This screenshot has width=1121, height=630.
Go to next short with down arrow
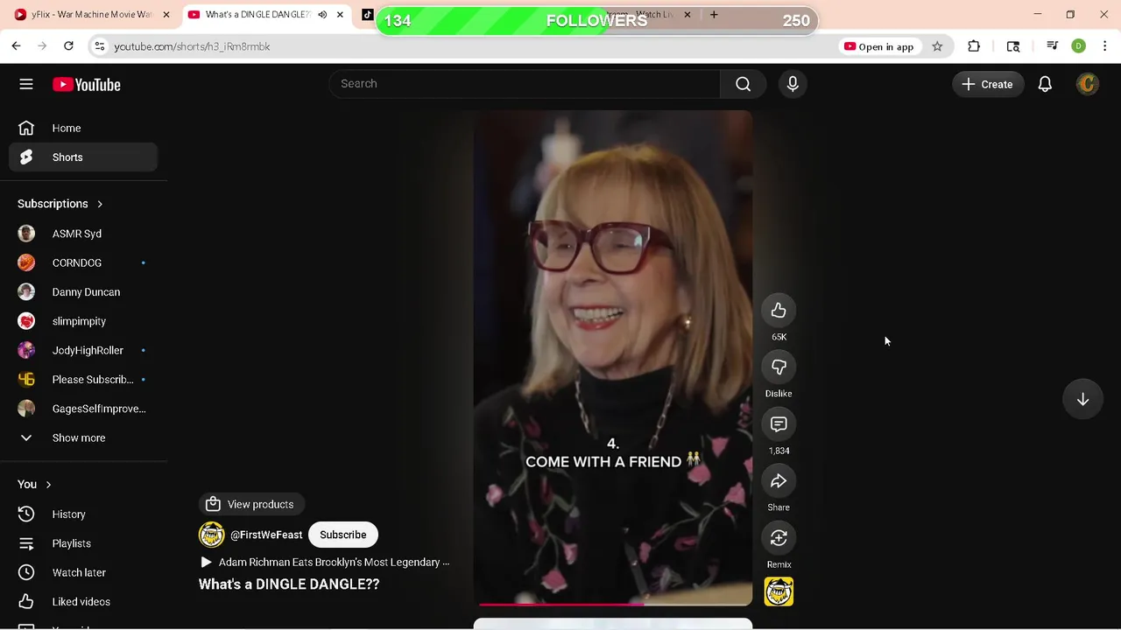click(x=1082, y=399)
